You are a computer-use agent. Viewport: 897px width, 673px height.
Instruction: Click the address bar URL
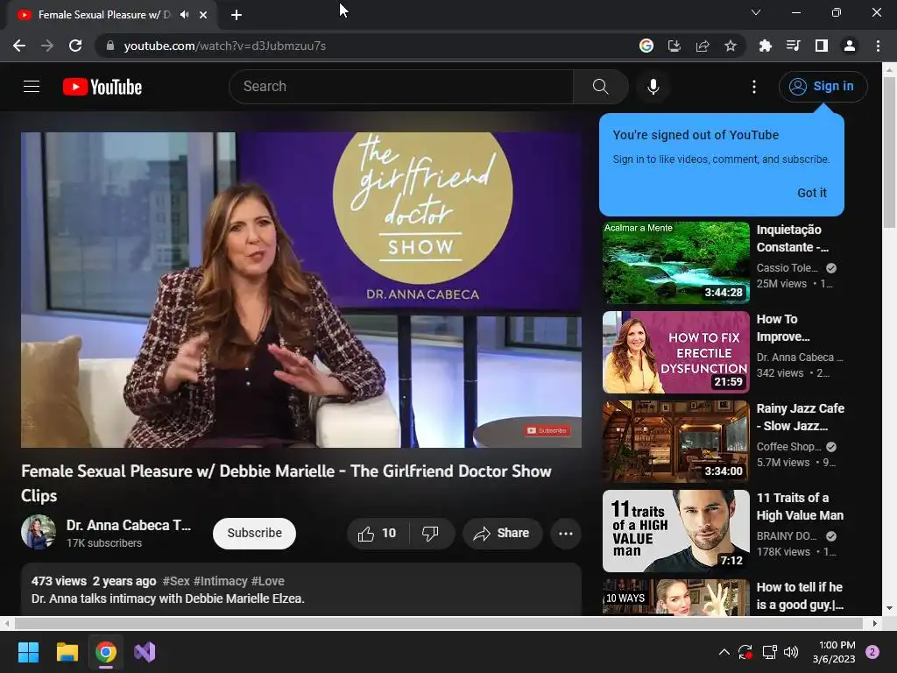(225, 46)
